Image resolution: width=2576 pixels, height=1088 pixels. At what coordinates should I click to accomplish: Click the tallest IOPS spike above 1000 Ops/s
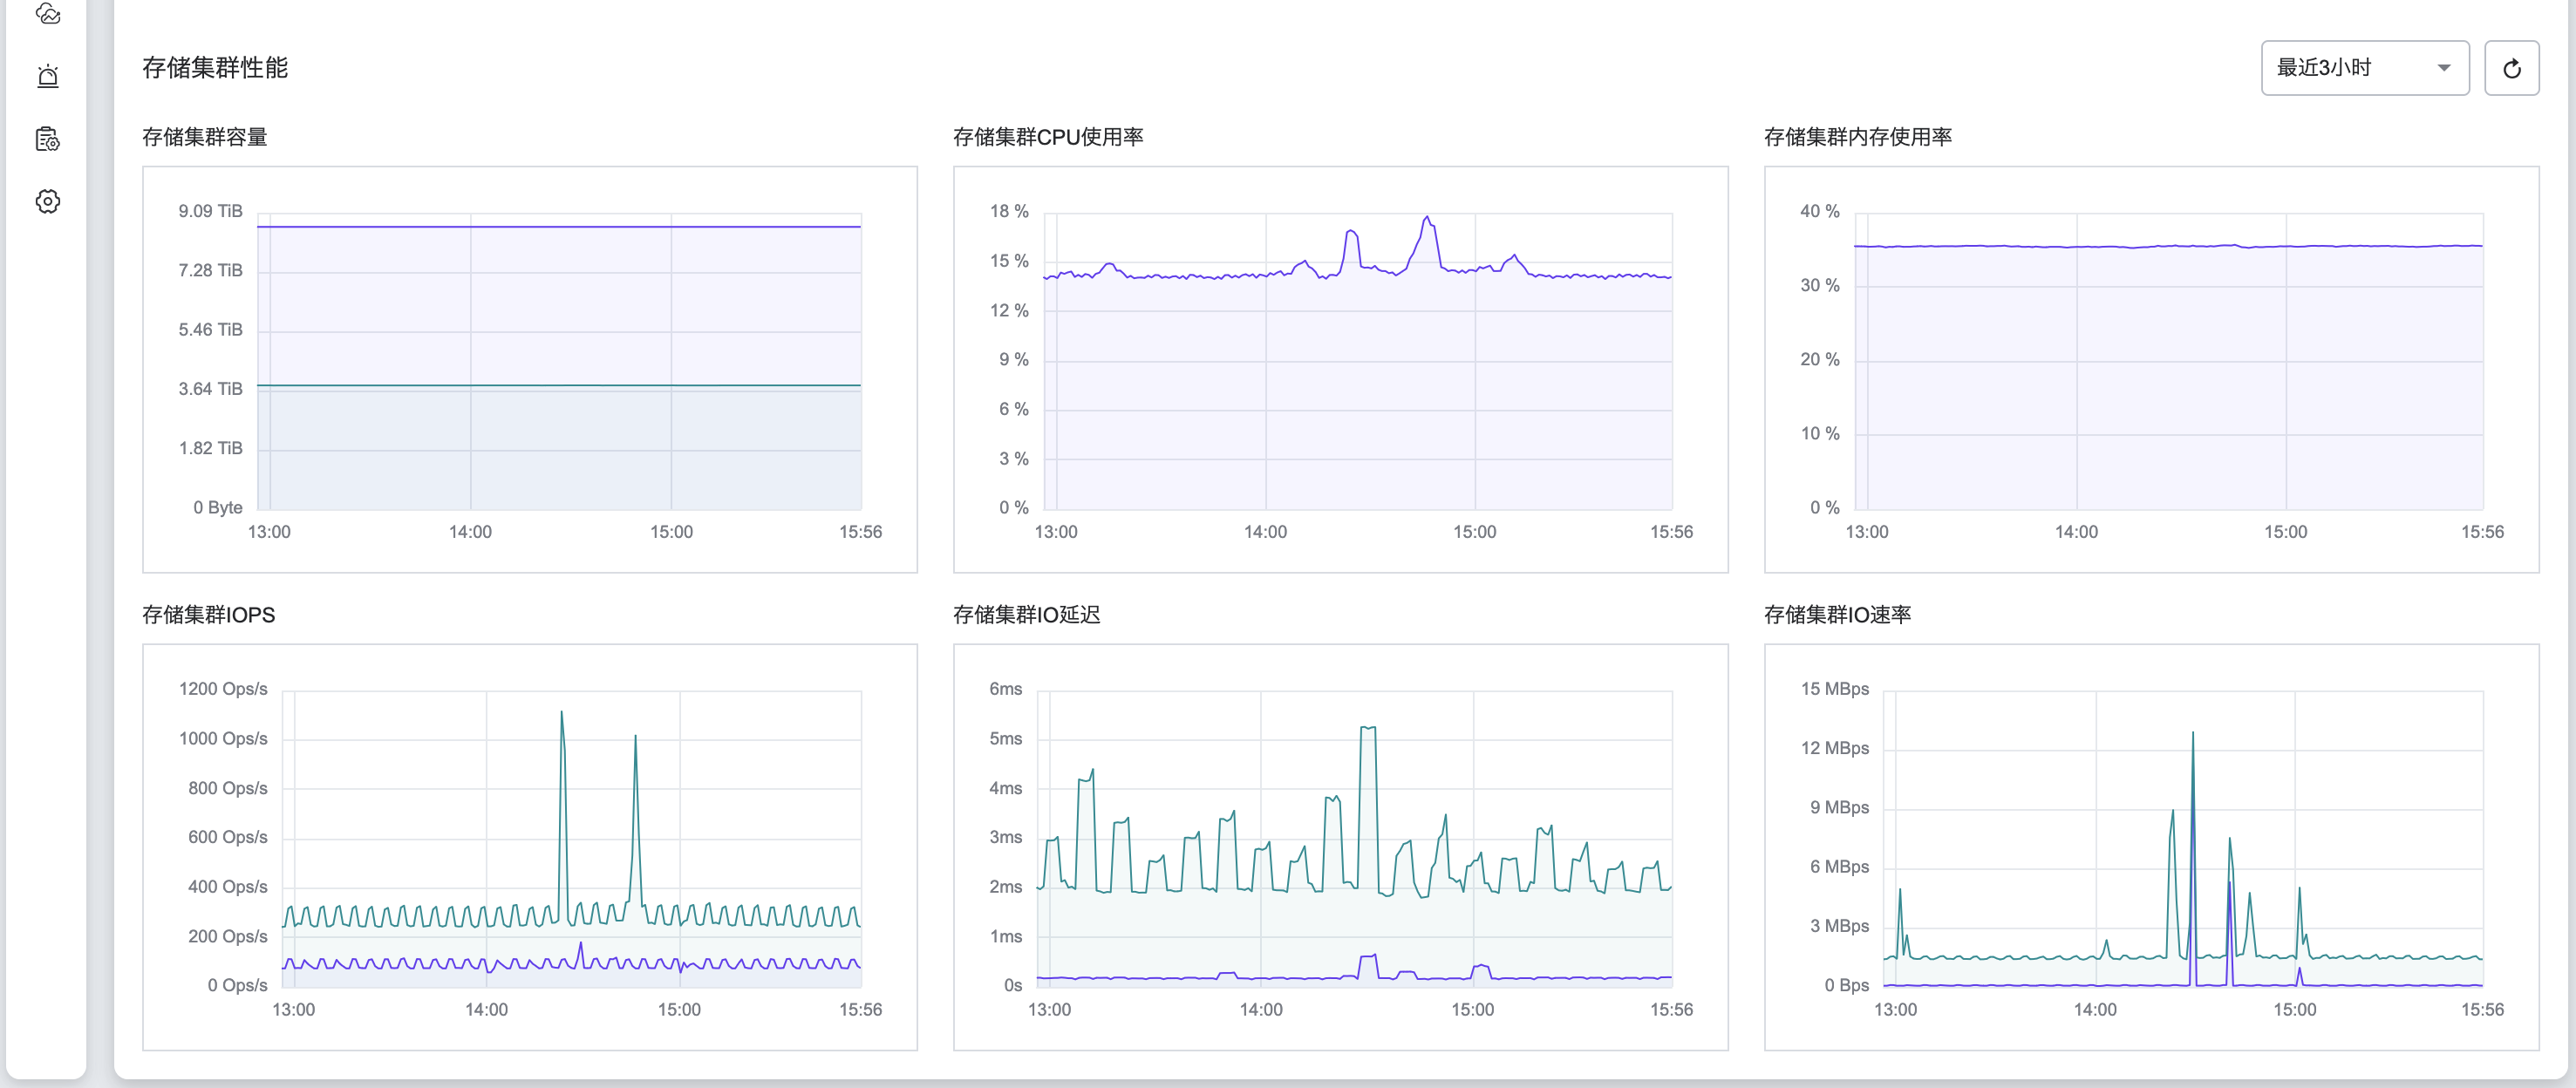coord(562,714)
